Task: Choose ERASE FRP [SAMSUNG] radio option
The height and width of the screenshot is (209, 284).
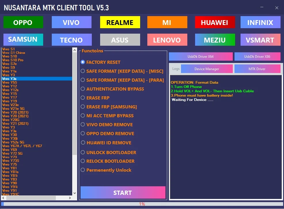Action: (x=109, y=107)
